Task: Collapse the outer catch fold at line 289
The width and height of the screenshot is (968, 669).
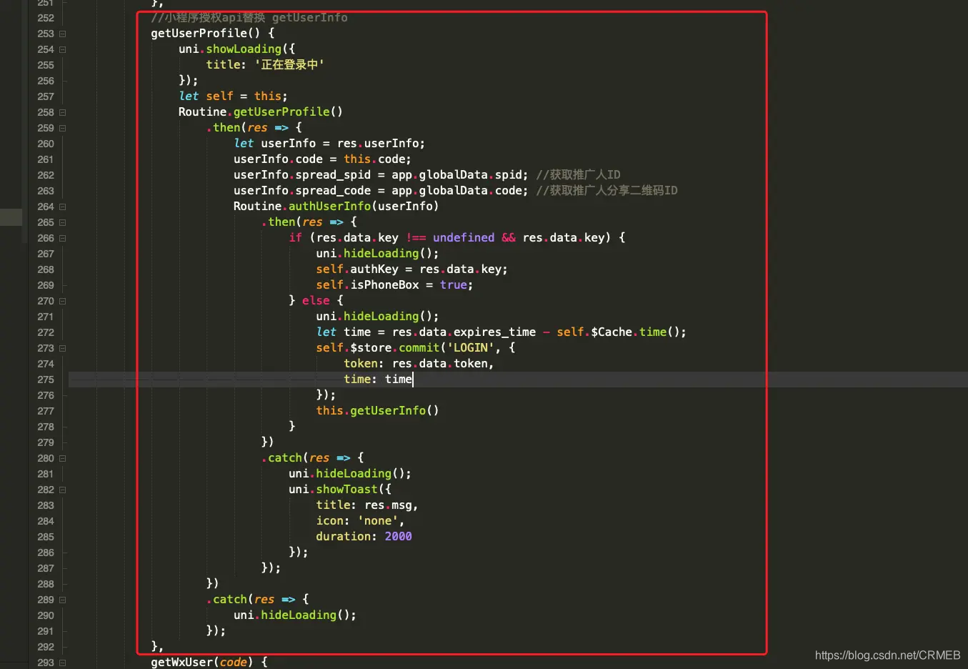Action: [x=63, y=600]
